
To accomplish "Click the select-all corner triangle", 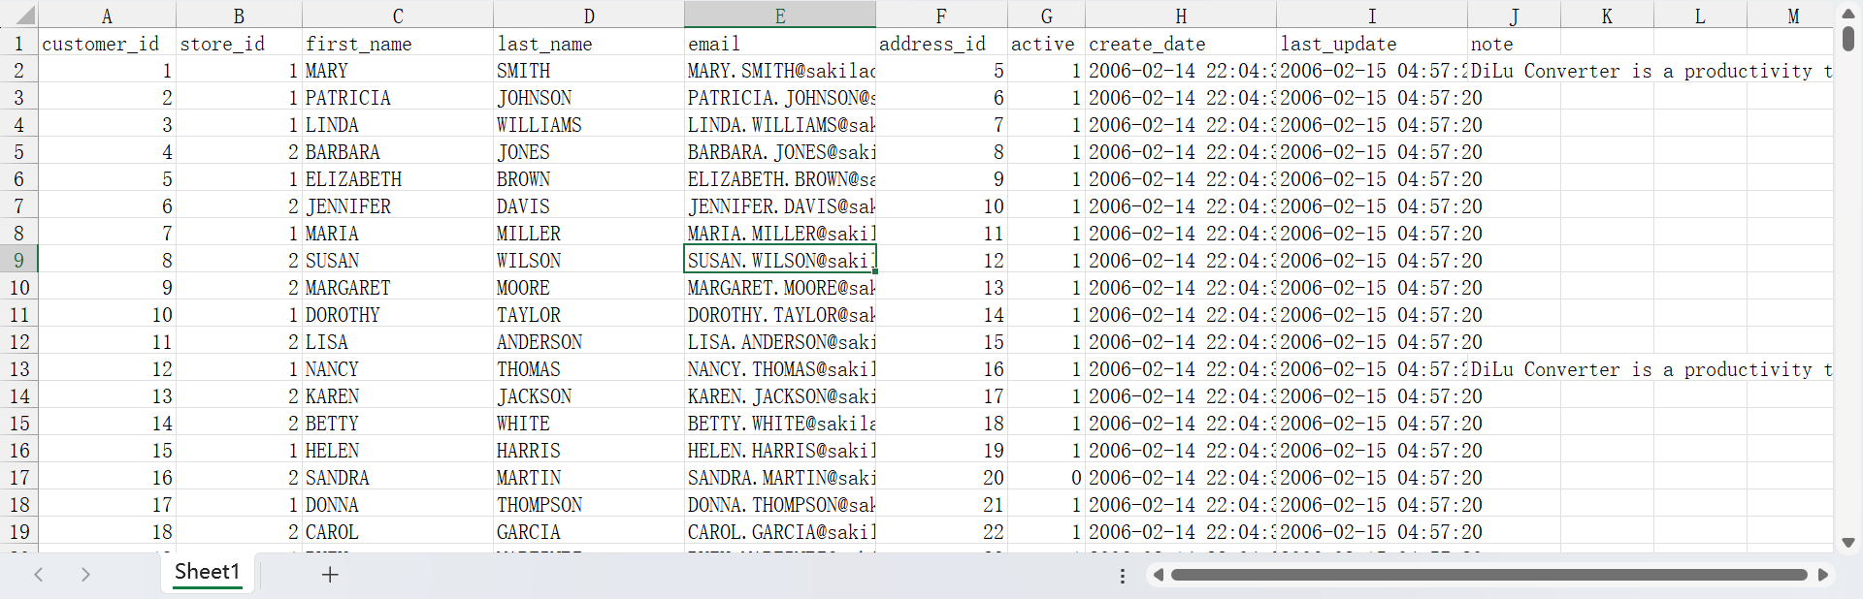I will click(25, 16).
